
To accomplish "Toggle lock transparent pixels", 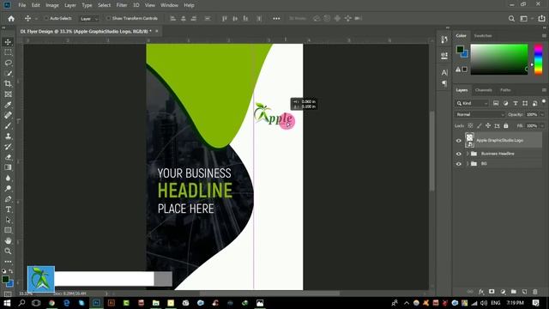I will pos(470,126).
